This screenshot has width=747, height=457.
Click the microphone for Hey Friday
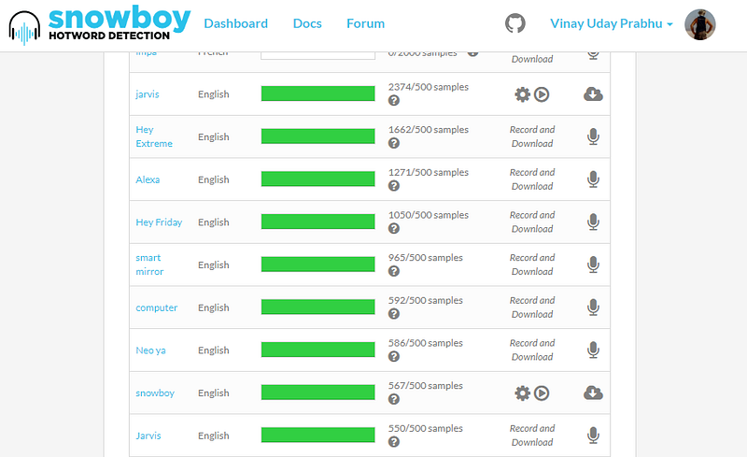coord(593,222)
